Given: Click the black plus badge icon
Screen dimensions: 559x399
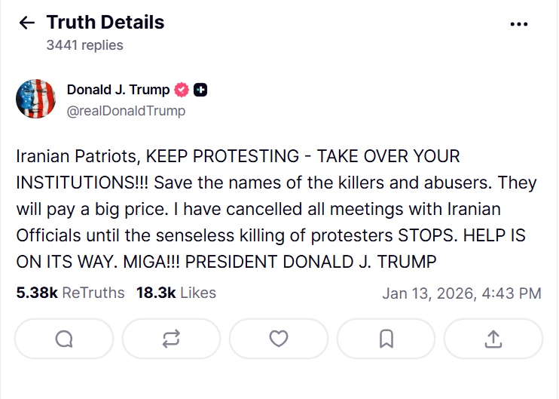Looking at the screenshot, I should point(200,90).
